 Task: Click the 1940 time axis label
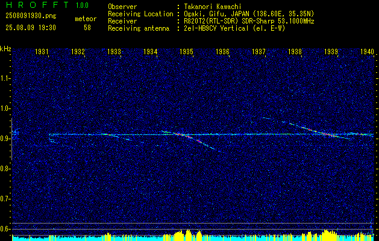pyautogui.click(x=367, y=51)
